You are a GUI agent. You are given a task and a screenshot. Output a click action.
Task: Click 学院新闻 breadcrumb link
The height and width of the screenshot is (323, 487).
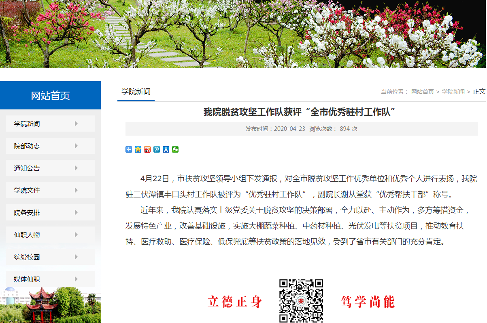point(453,92)
